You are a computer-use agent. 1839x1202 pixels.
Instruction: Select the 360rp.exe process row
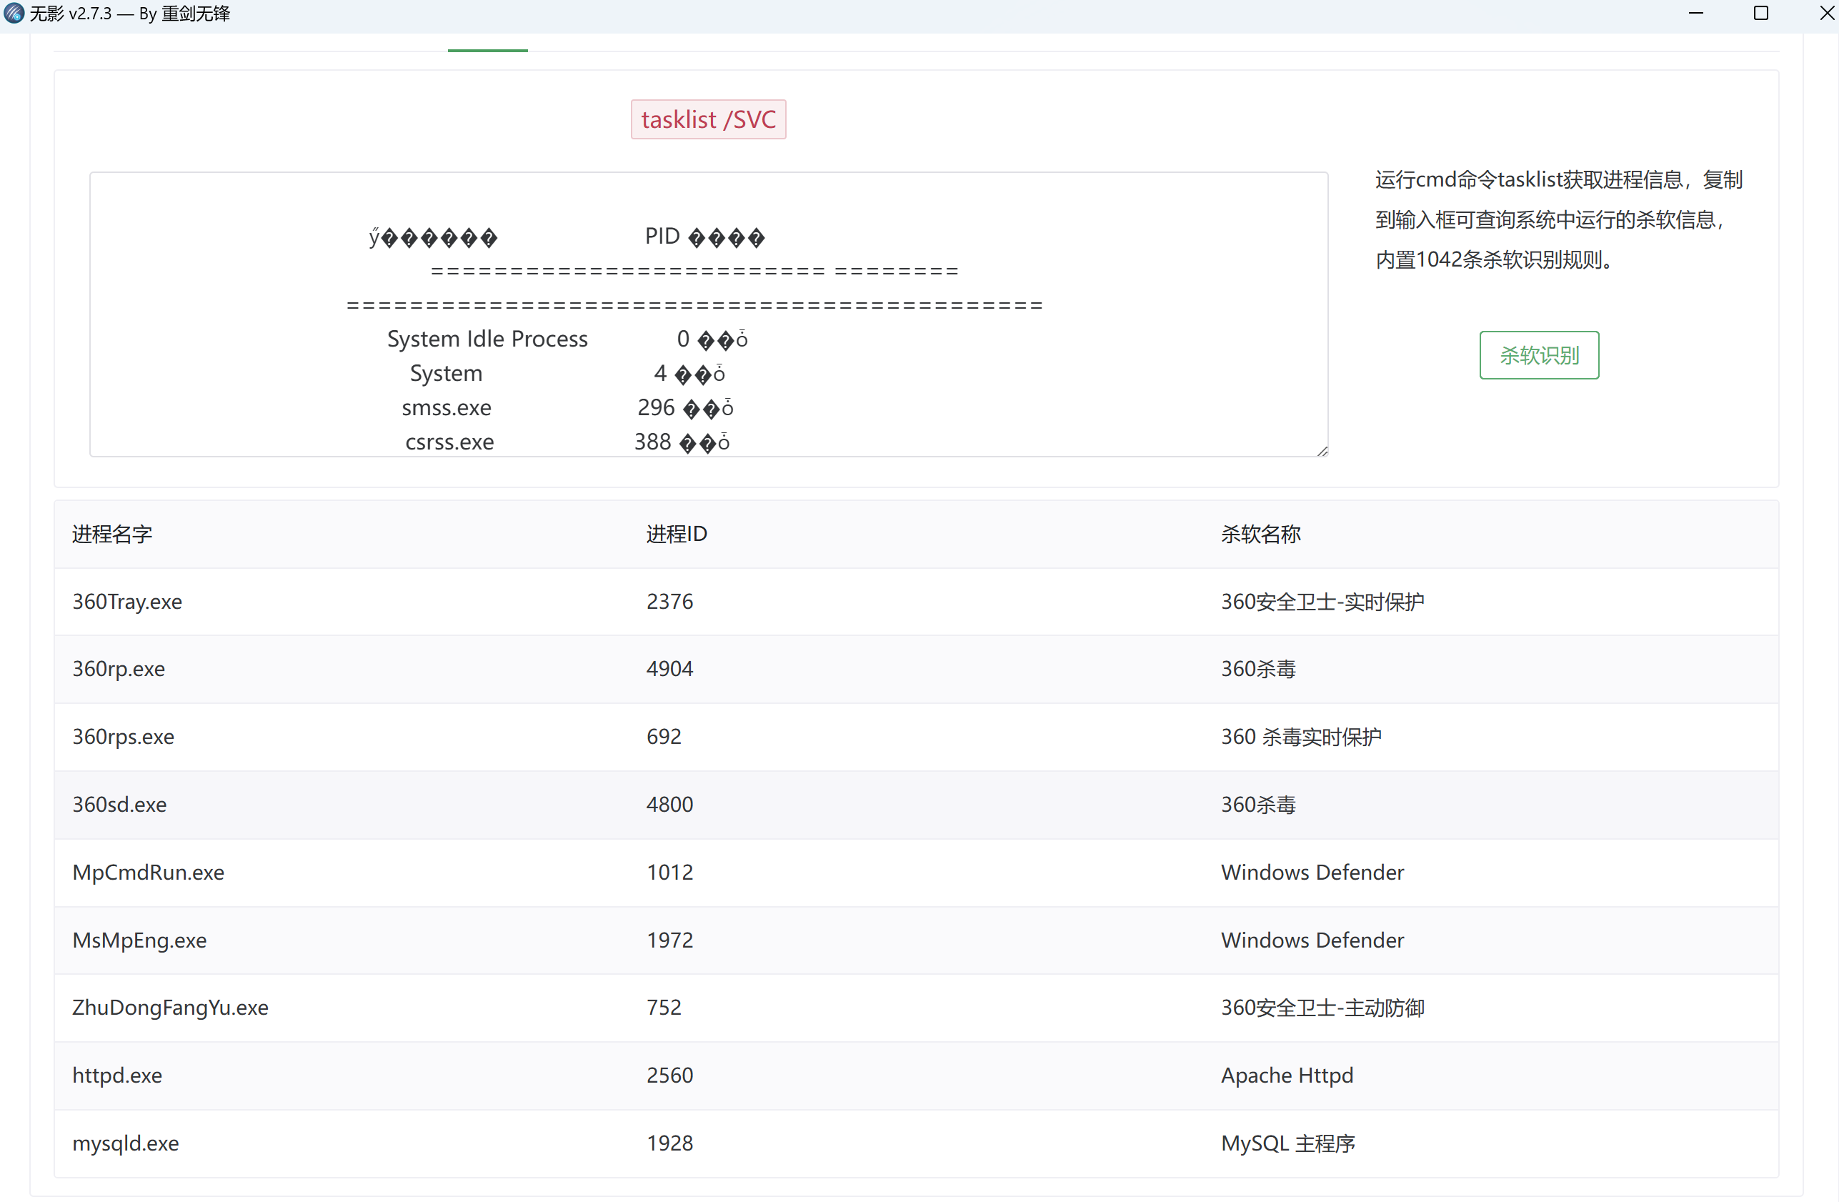[119, 669]
